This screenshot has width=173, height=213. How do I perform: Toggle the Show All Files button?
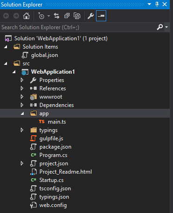pyautogui.click(x=77, y=16)
